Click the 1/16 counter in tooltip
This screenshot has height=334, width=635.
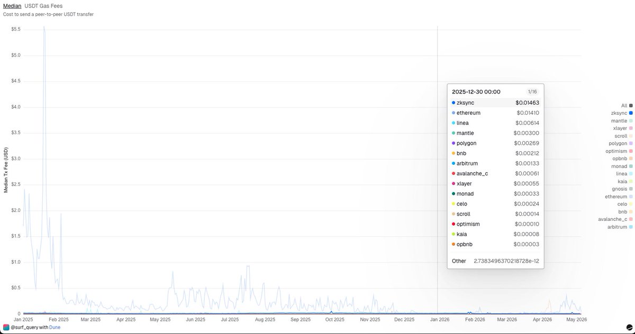pos(532,92)
